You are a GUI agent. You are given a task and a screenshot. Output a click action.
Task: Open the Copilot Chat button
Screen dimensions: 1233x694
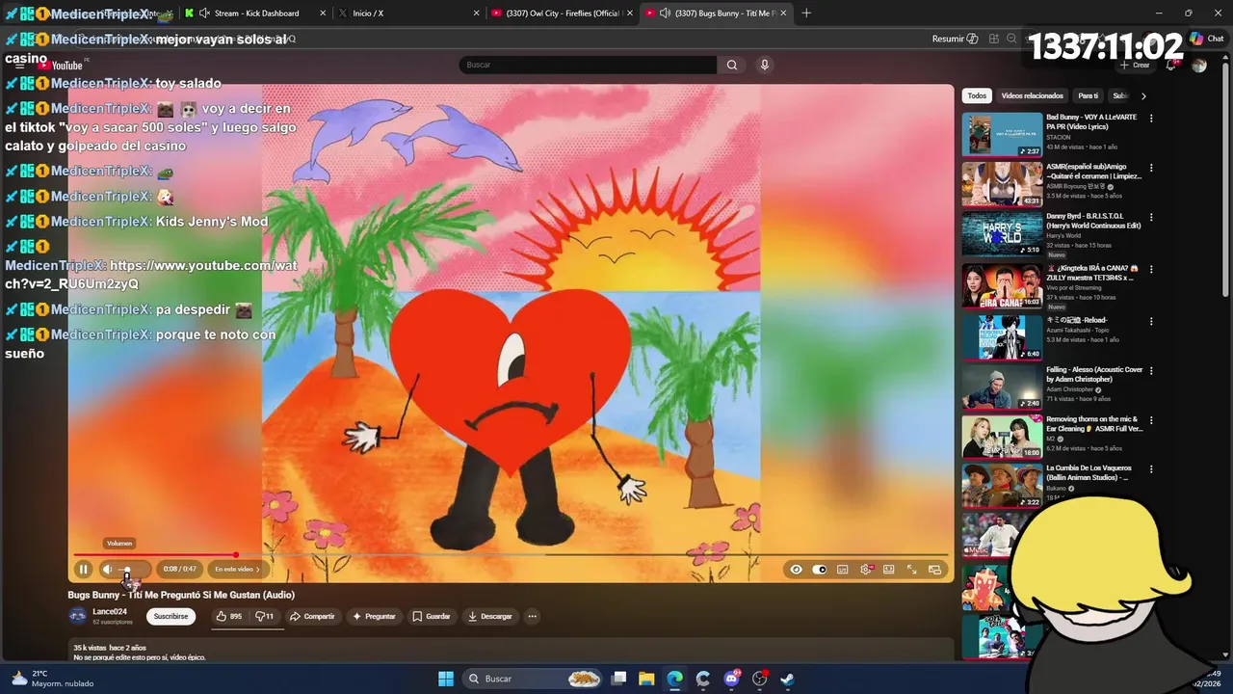(1206, 39)
